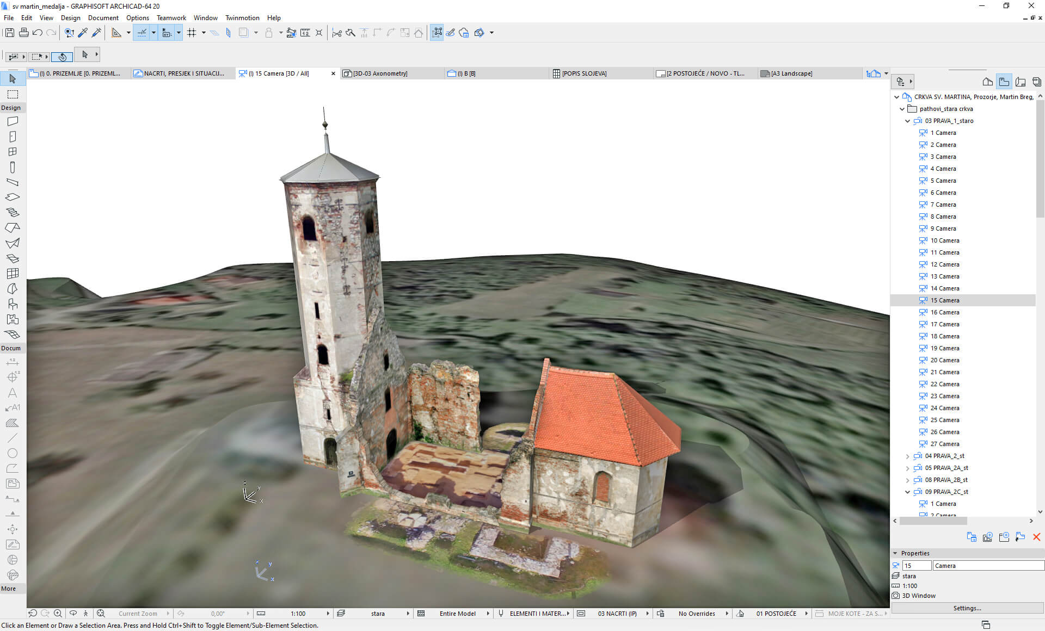
Task: Open the scale 1:100 dropdown
Action: click(x=328, y=613)
